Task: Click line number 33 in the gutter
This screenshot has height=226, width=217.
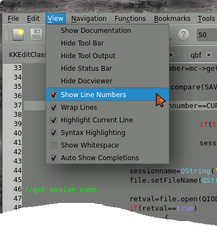Action: click(x=18, y=68)
